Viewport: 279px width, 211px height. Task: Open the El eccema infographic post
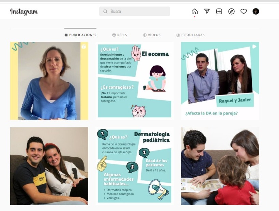click(135, 81)
